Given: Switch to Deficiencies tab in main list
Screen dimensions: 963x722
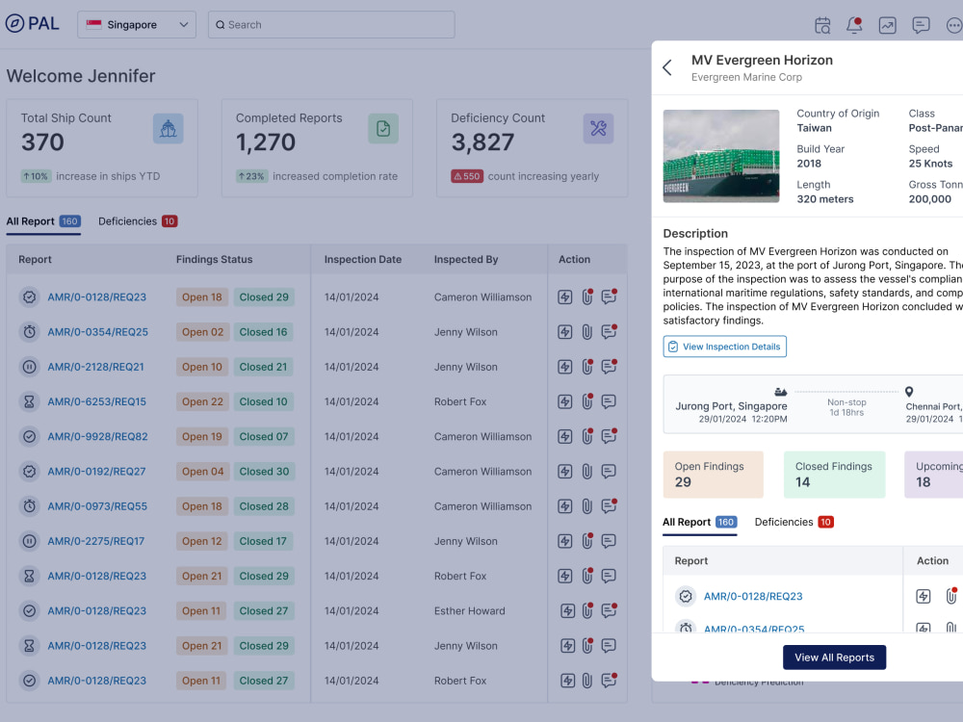Looking at the screenshot, I should [138, 221].
